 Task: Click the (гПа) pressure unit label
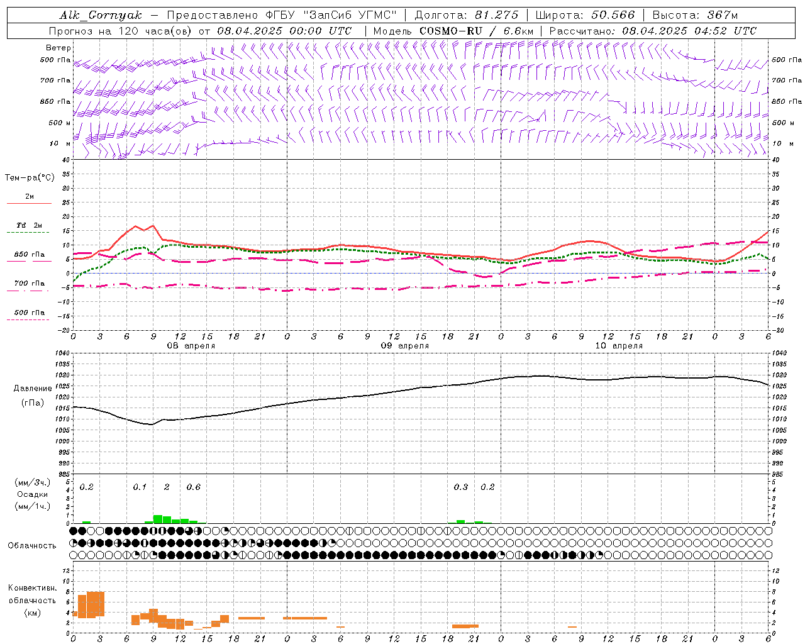(x=33, y=403)
